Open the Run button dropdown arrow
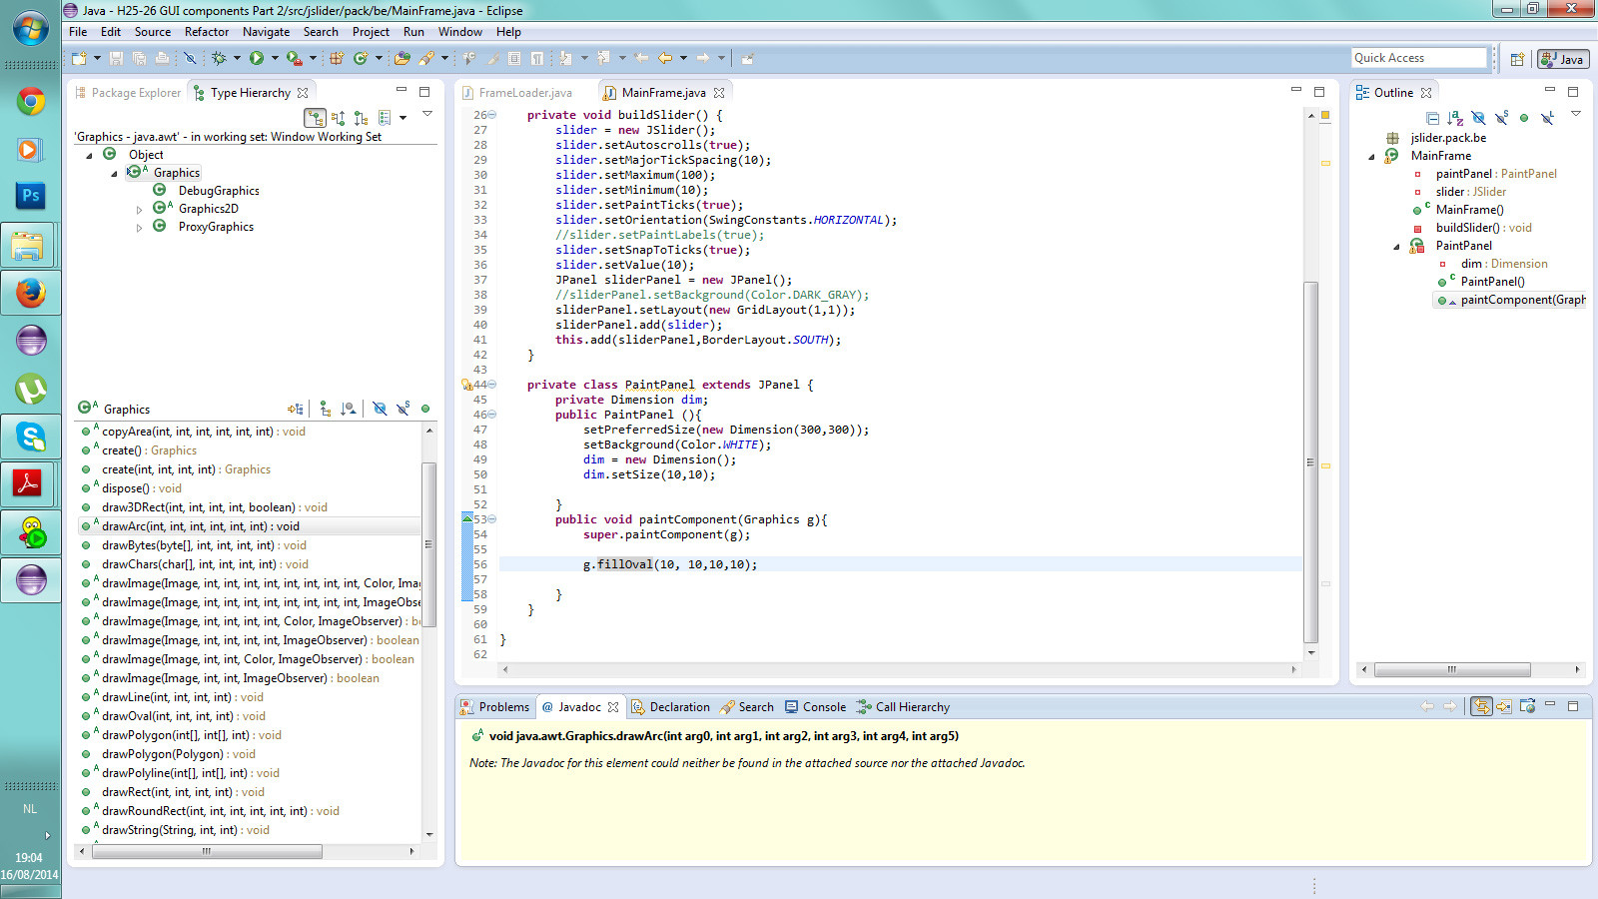Screen dimensions: 1598x899 pos(275,58)
